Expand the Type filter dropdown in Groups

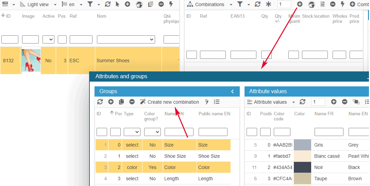tap(132, 132)
